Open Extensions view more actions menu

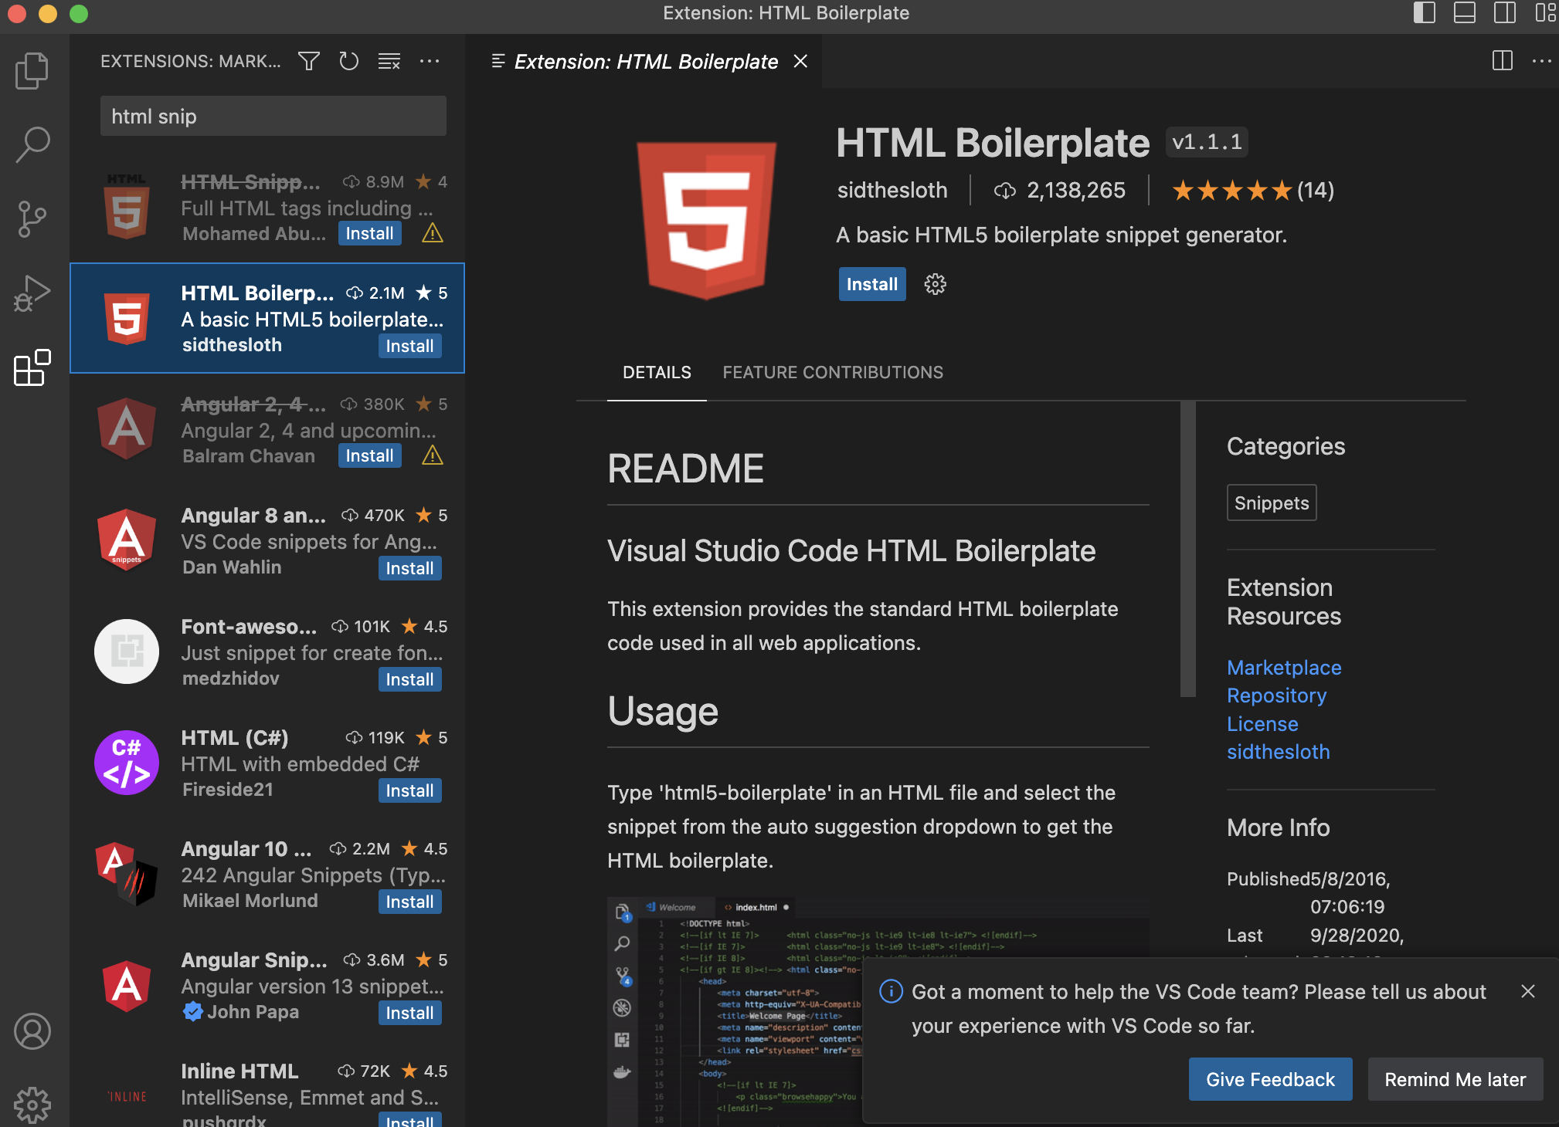point(430,61)
